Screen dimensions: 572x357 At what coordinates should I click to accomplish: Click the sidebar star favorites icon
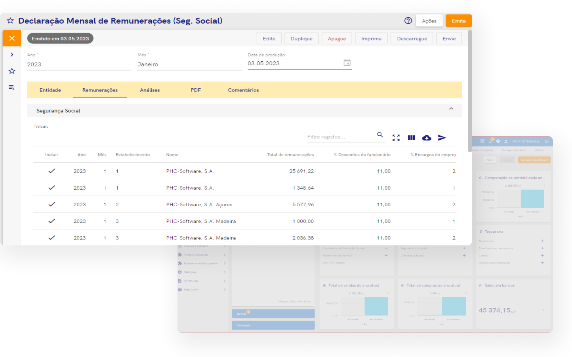[12, 71]
